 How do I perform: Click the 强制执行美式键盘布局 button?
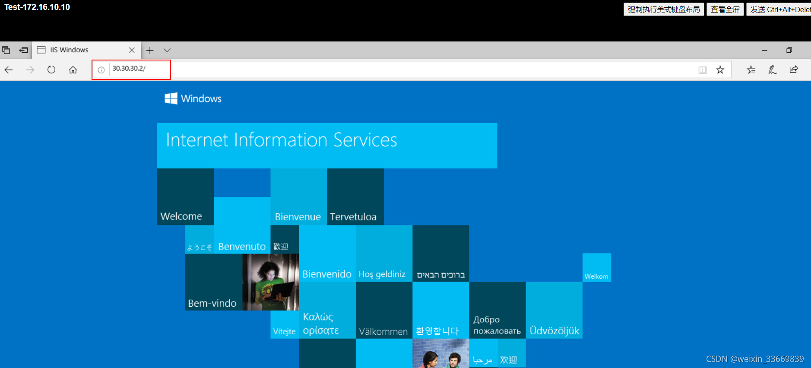click(x=664, y=10)
